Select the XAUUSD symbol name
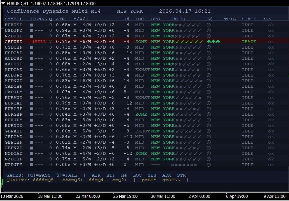 (14, 64)
